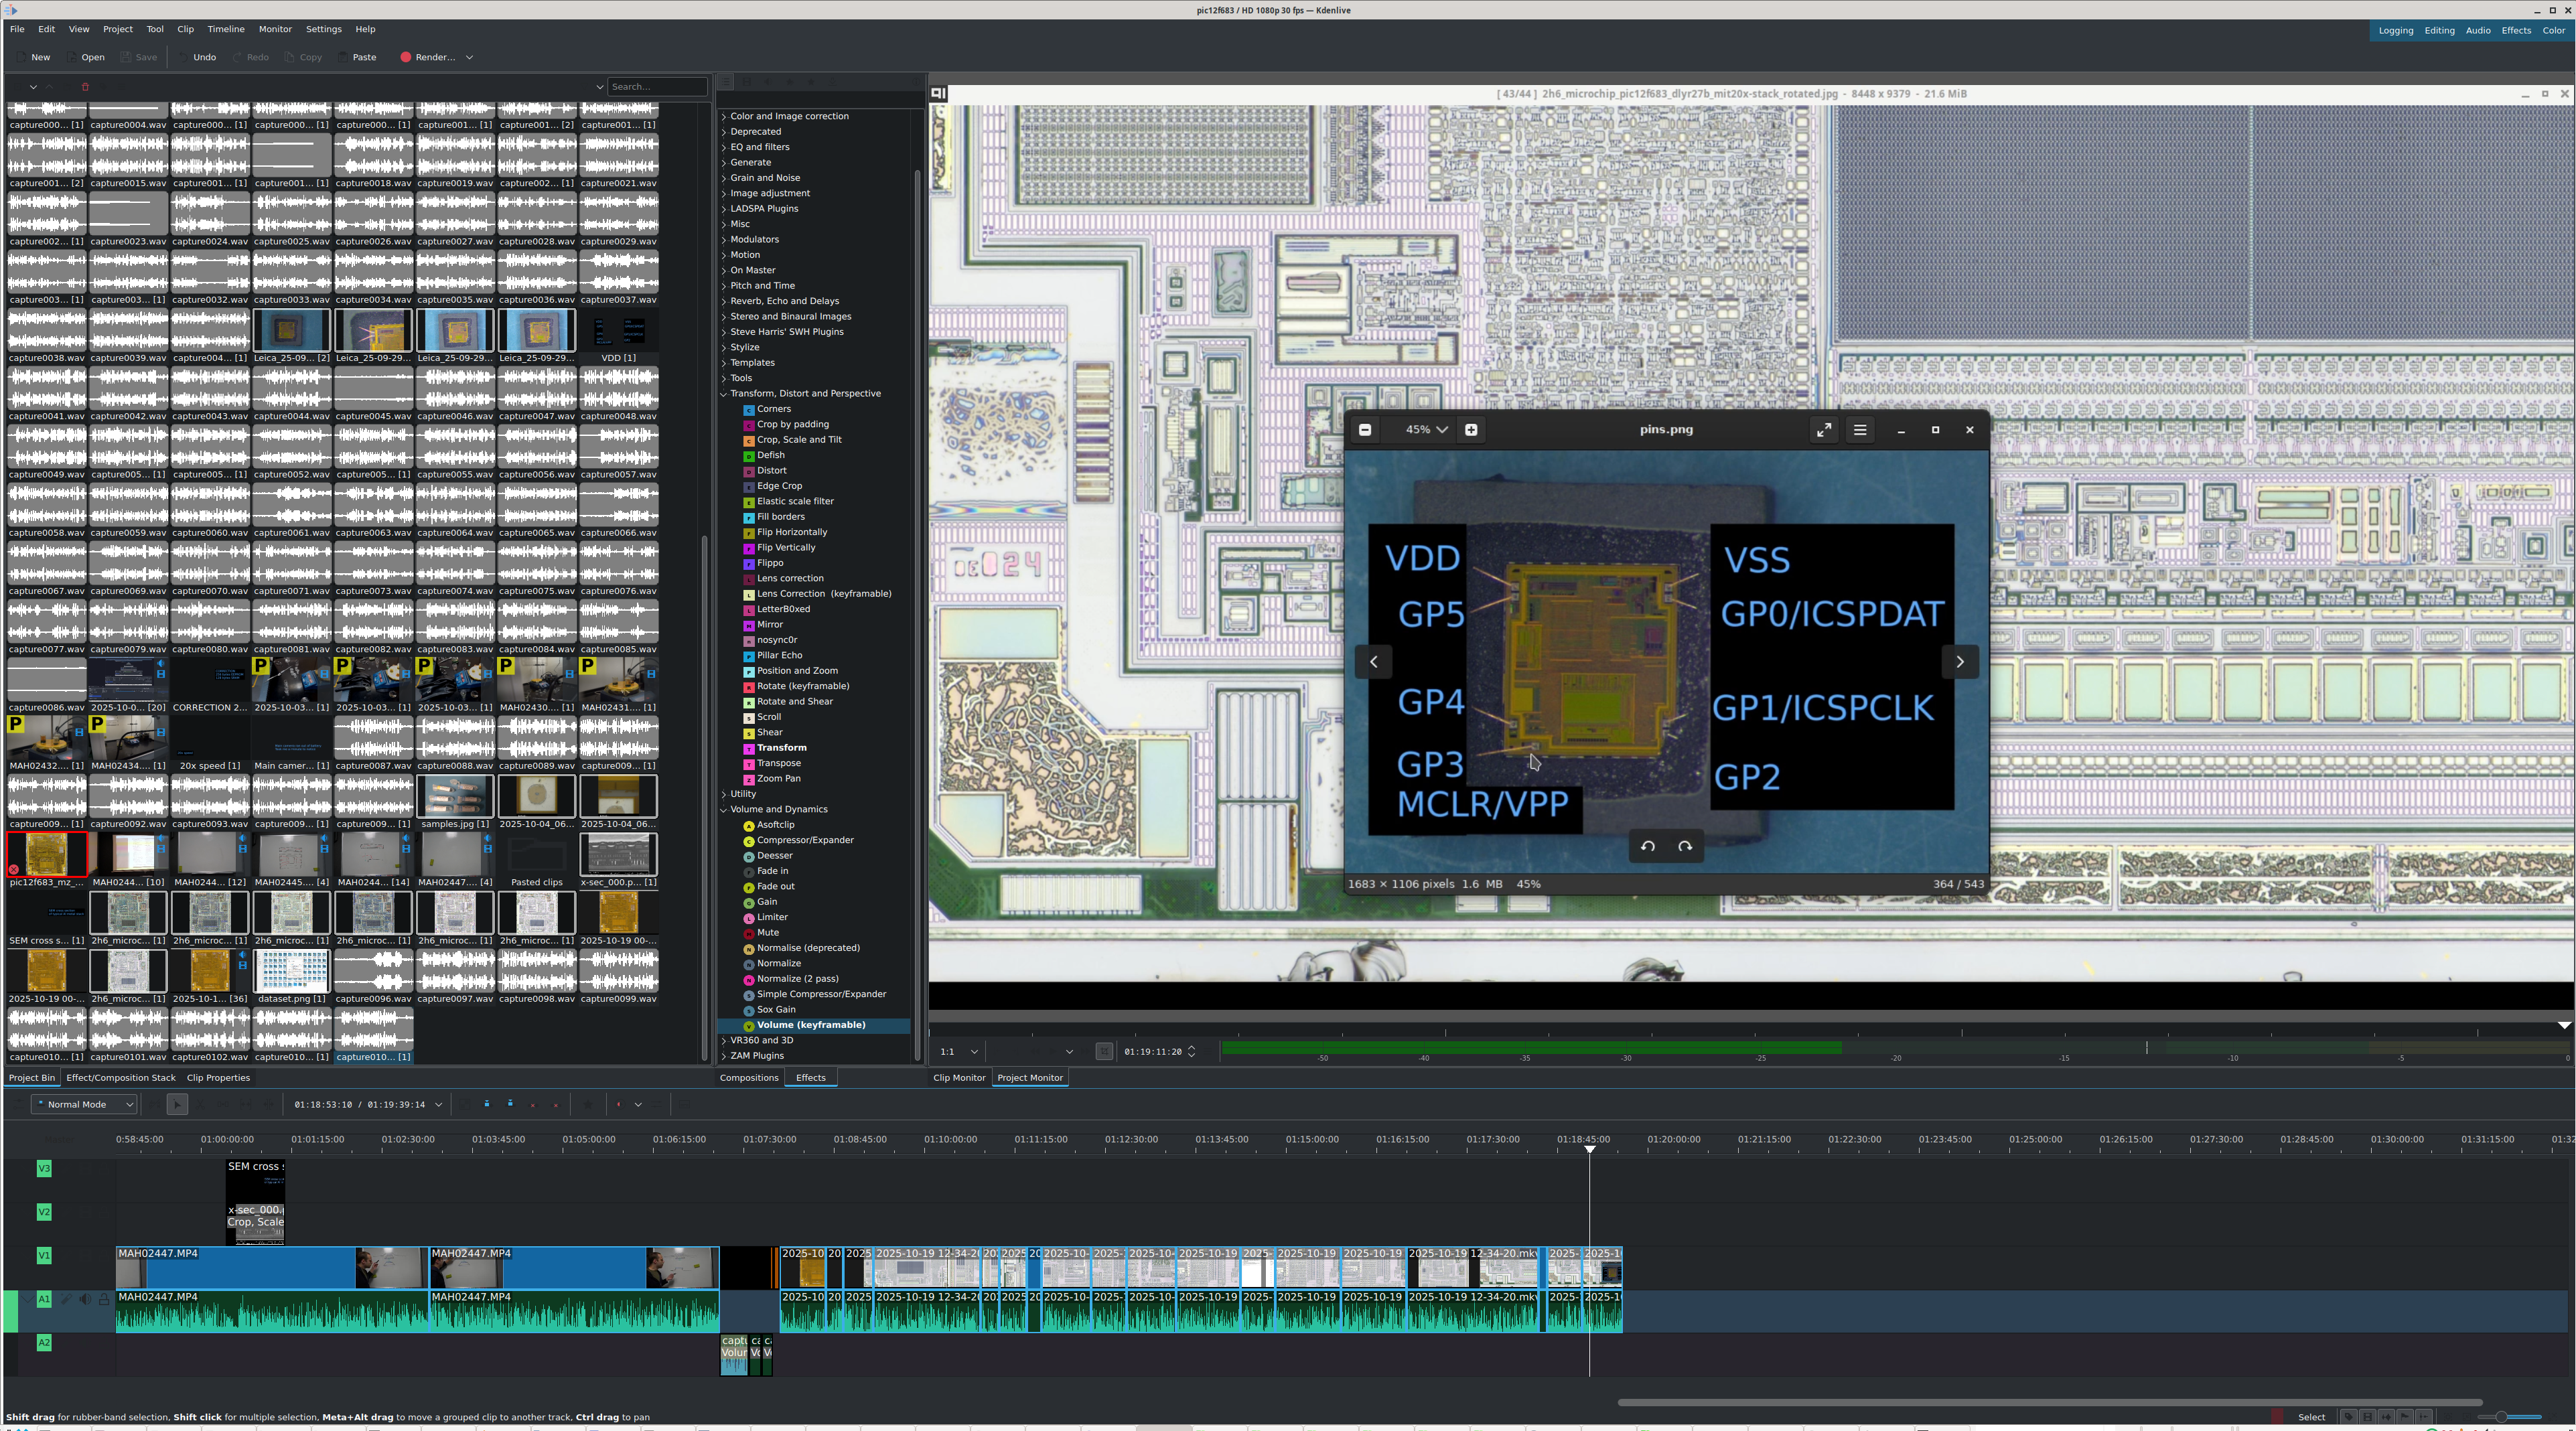Mute the A1 audio track
The height and width of the screenshot is (1431, 2576).
click(85, 1299)
